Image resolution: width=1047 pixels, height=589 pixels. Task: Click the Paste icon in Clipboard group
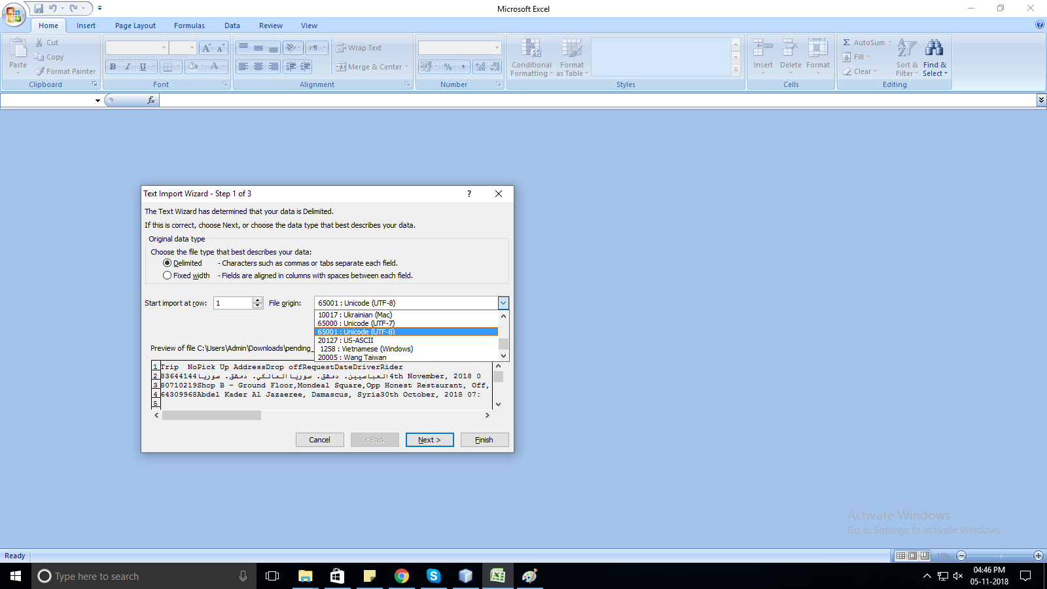point(18,48)
